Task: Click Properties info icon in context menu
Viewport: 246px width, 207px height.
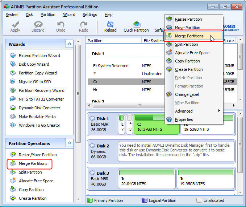Action: tap(169, 119)
